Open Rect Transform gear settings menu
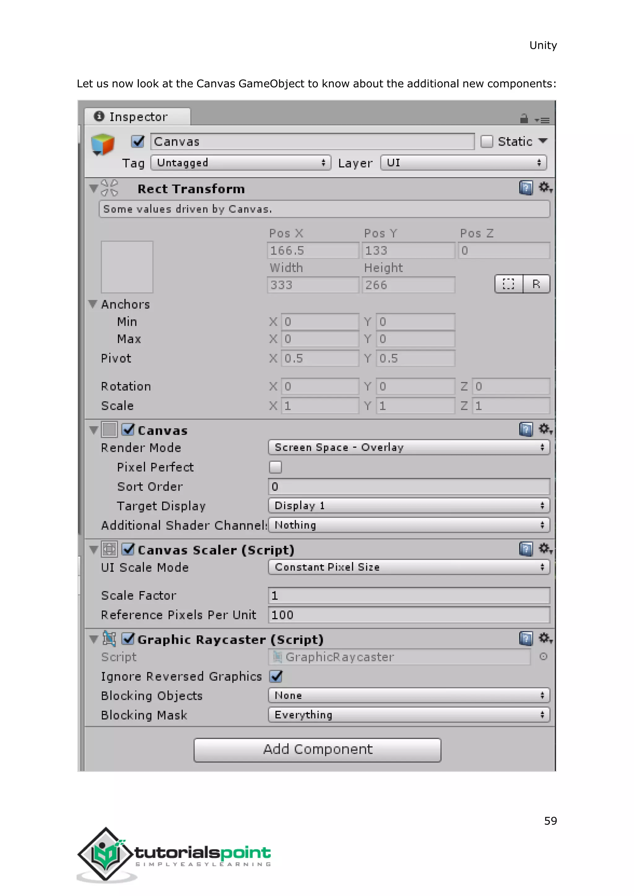 545,188
